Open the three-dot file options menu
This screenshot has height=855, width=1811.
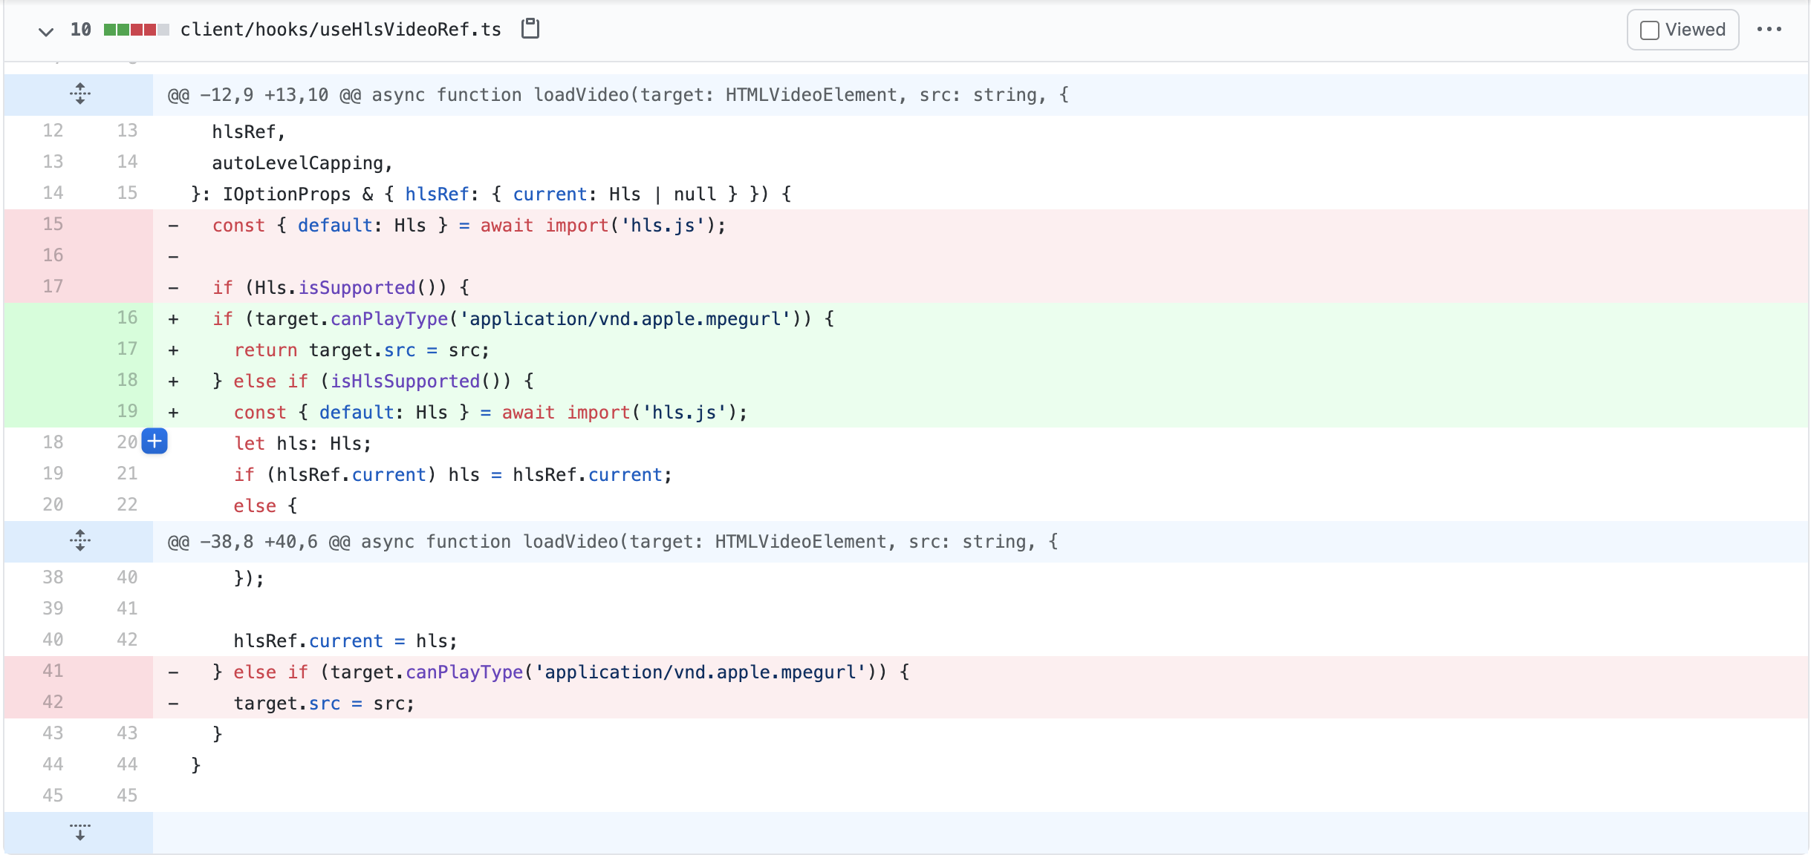[x=1769, y=30]
